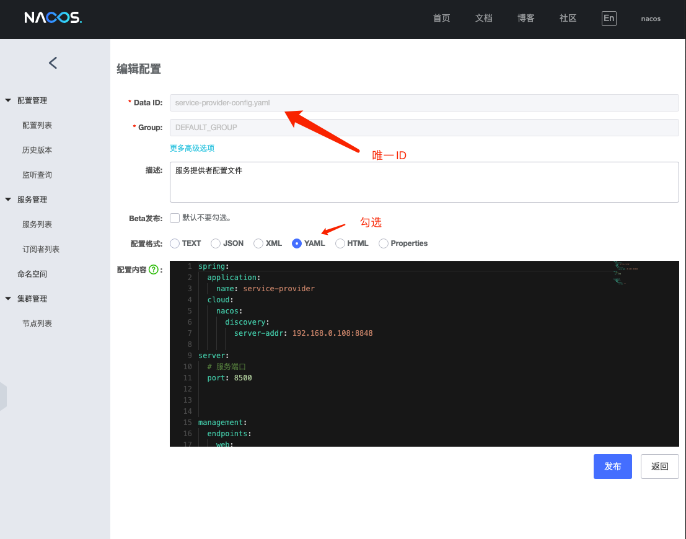
Task: Click into the 描述 text area
Action: pos(424,182)
